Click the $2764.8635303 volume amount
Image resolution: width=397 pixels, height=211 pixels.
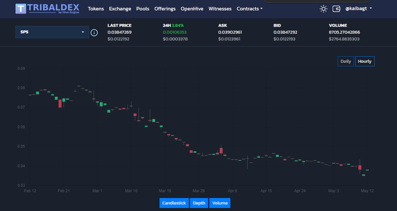coord(344,39)
